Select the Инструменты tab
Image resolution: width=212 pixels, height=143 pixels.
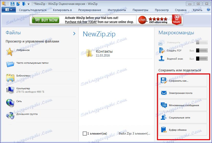tap(117, 10)
